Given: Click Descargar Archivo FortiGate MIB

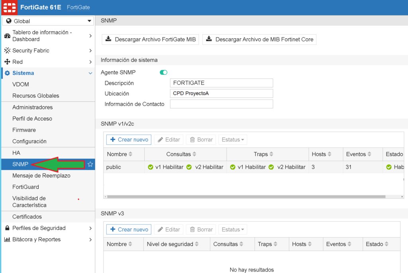Looking at the screenshot, I should (150, 39).
